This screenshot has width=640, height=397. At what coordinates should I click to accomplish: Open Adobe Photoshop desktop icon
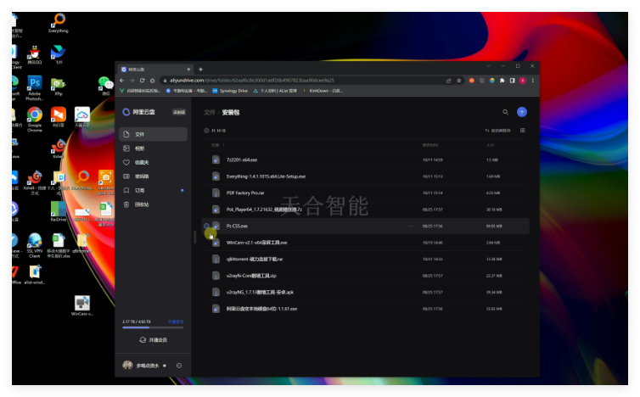point(34,88)
